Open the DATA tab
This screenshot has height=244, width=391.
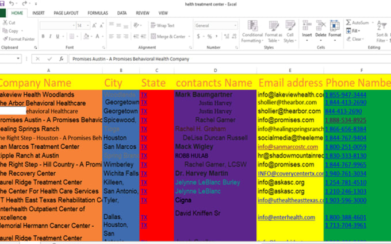tap(122, 13)
